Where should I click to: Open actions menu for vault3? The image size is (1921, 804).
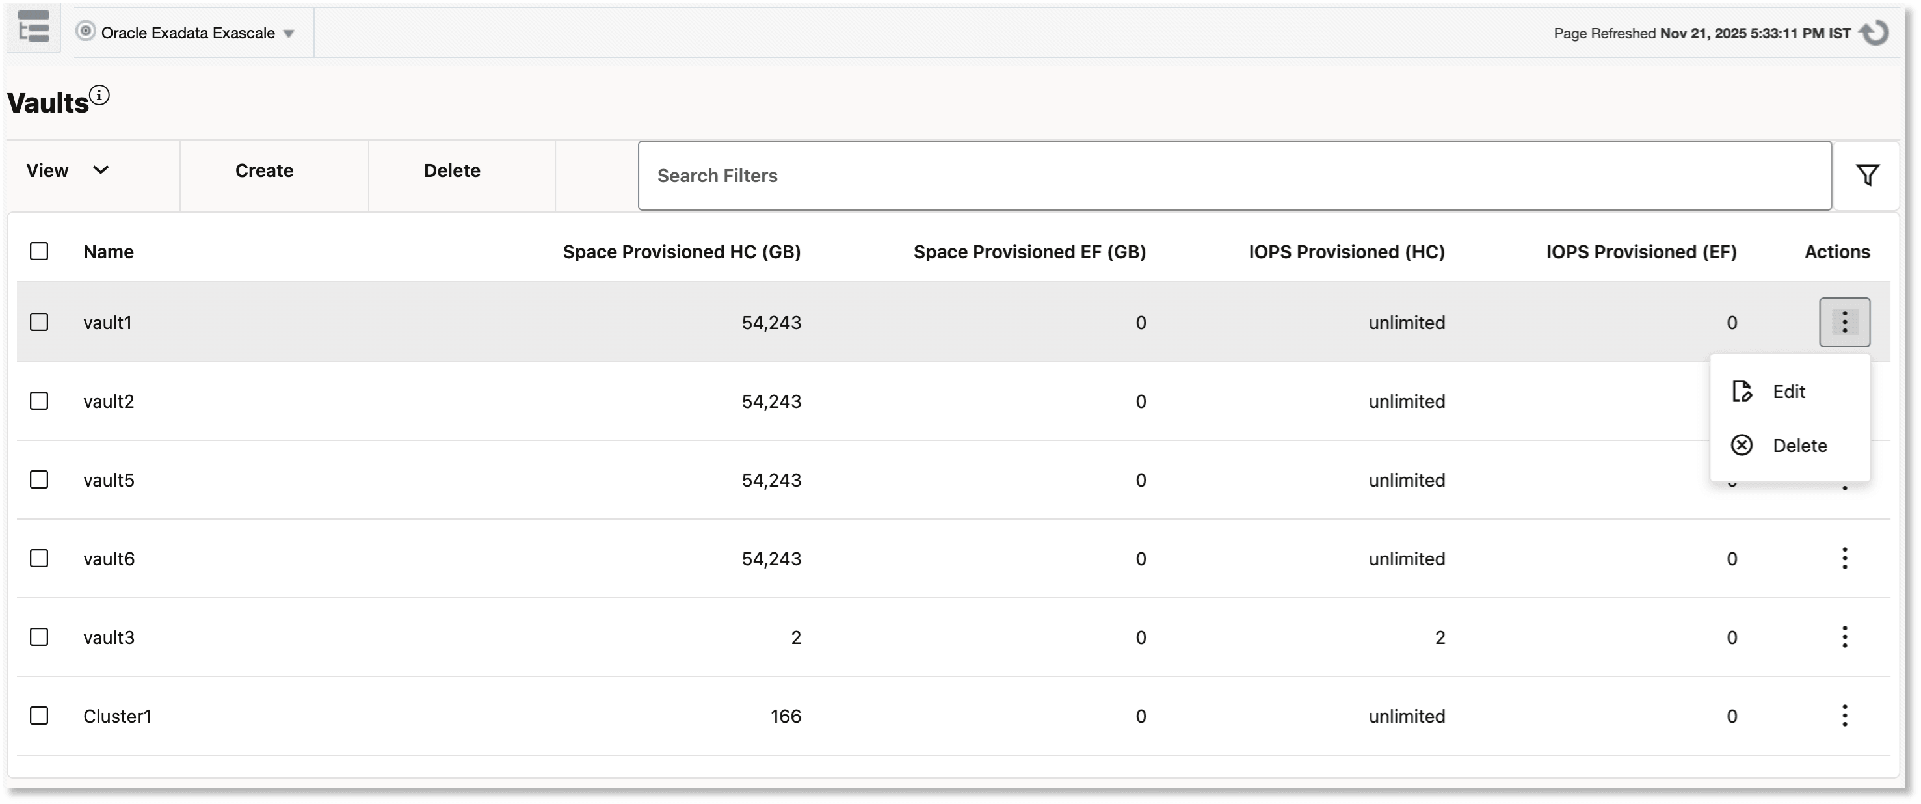point(1844,637)
